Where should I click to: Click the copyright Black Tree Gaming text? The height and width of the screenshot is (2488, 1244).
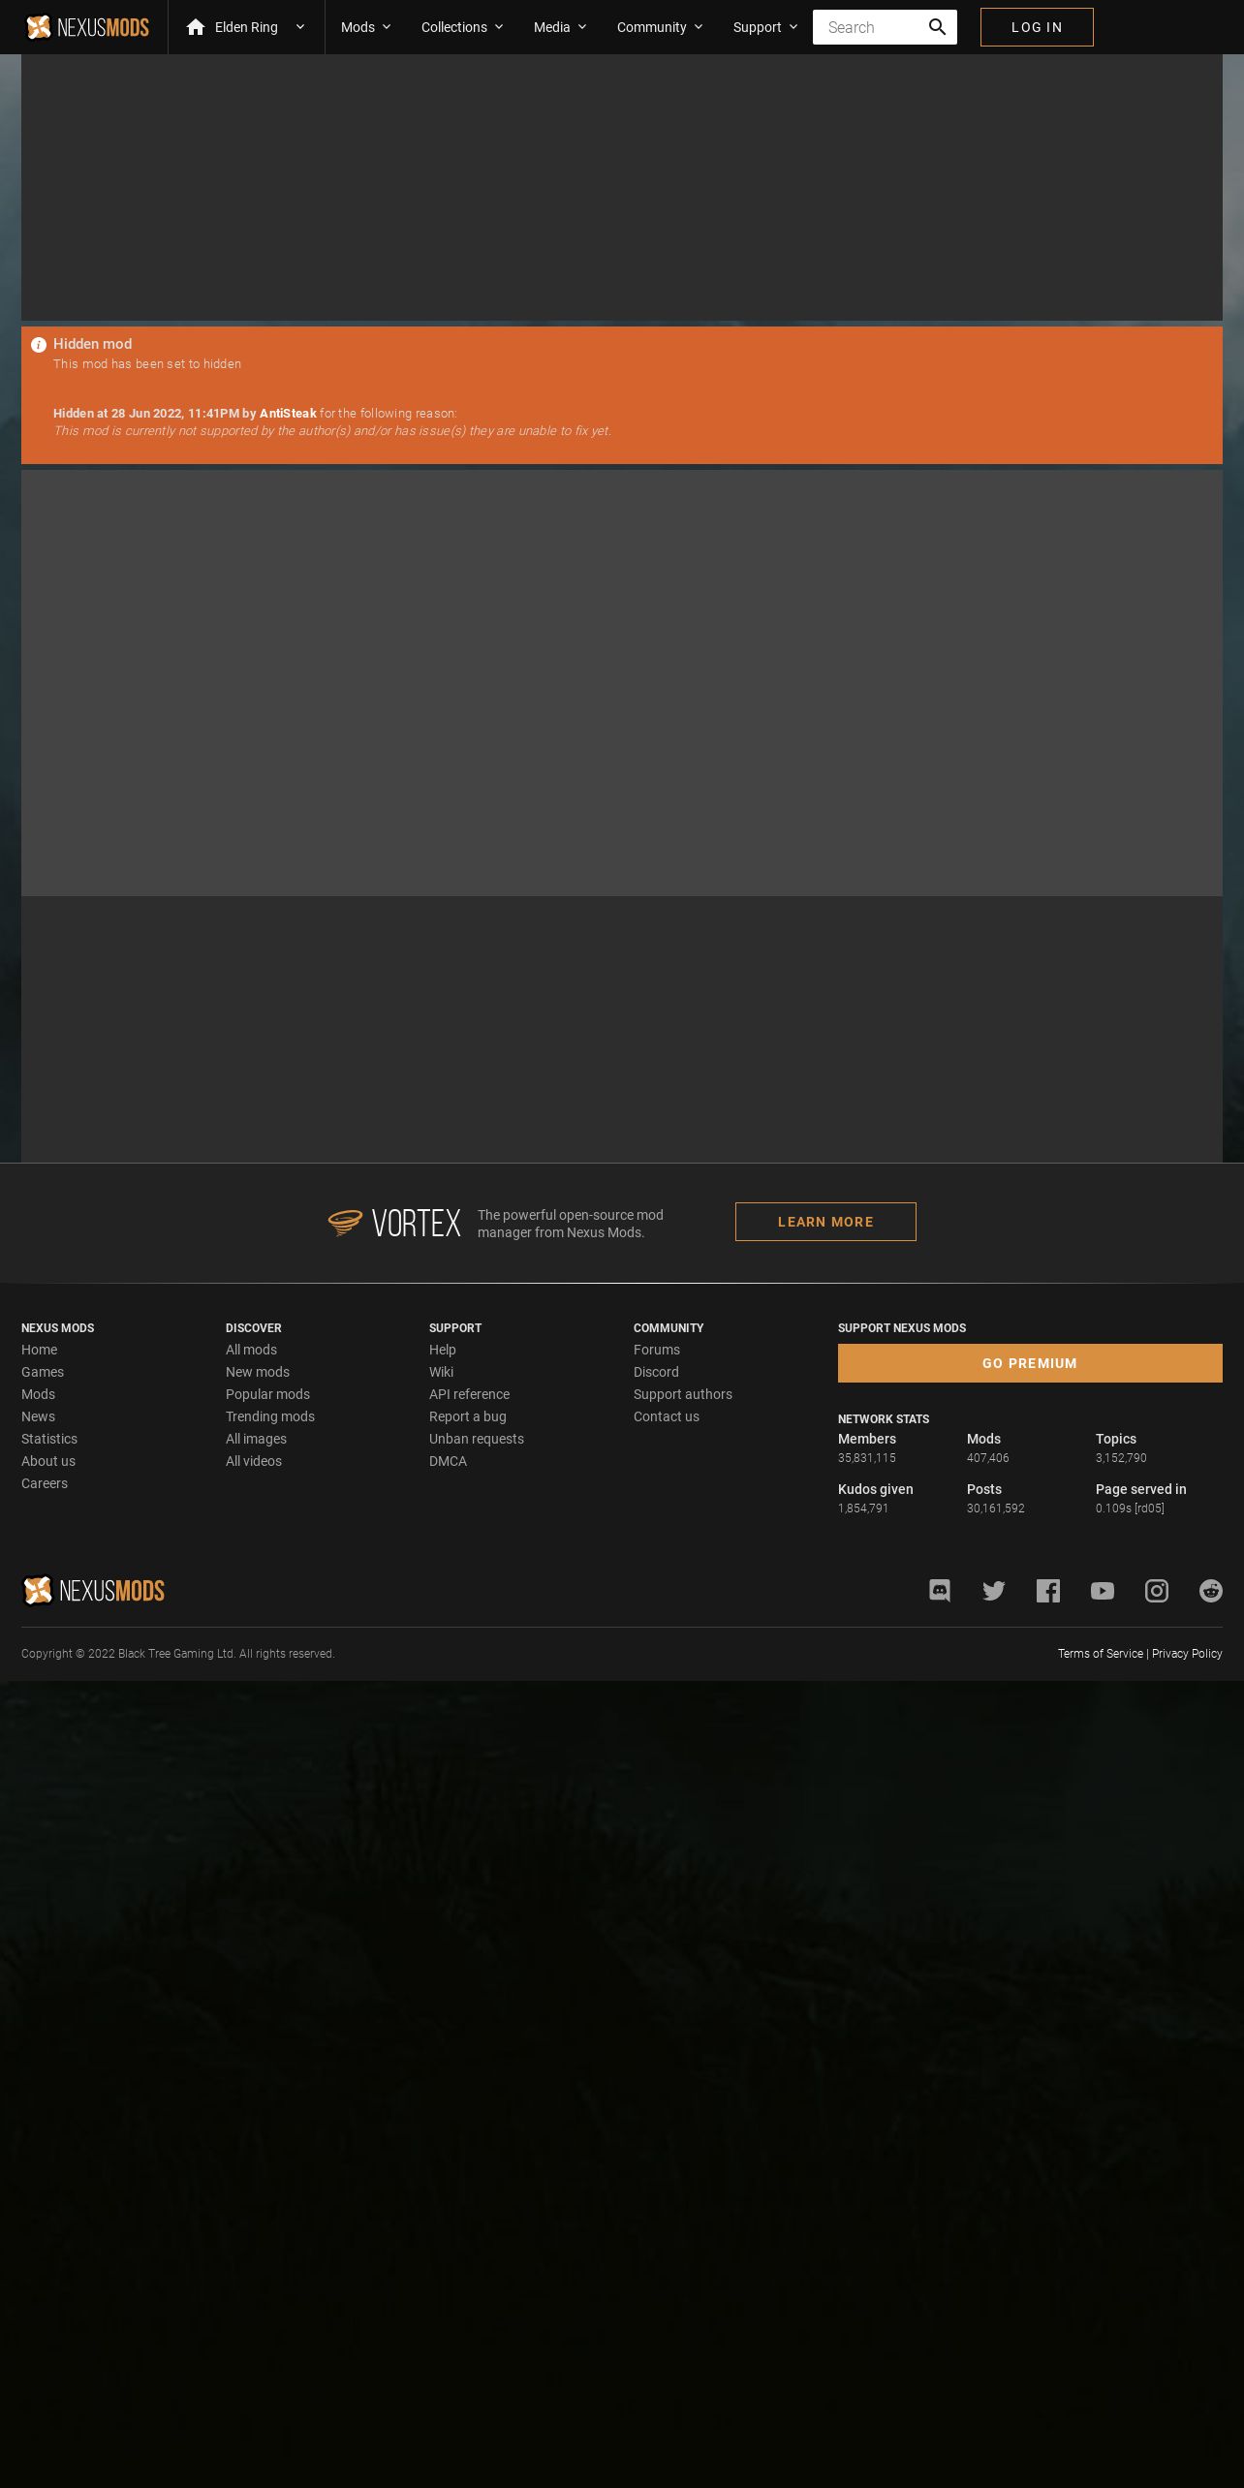(177, 1654)
